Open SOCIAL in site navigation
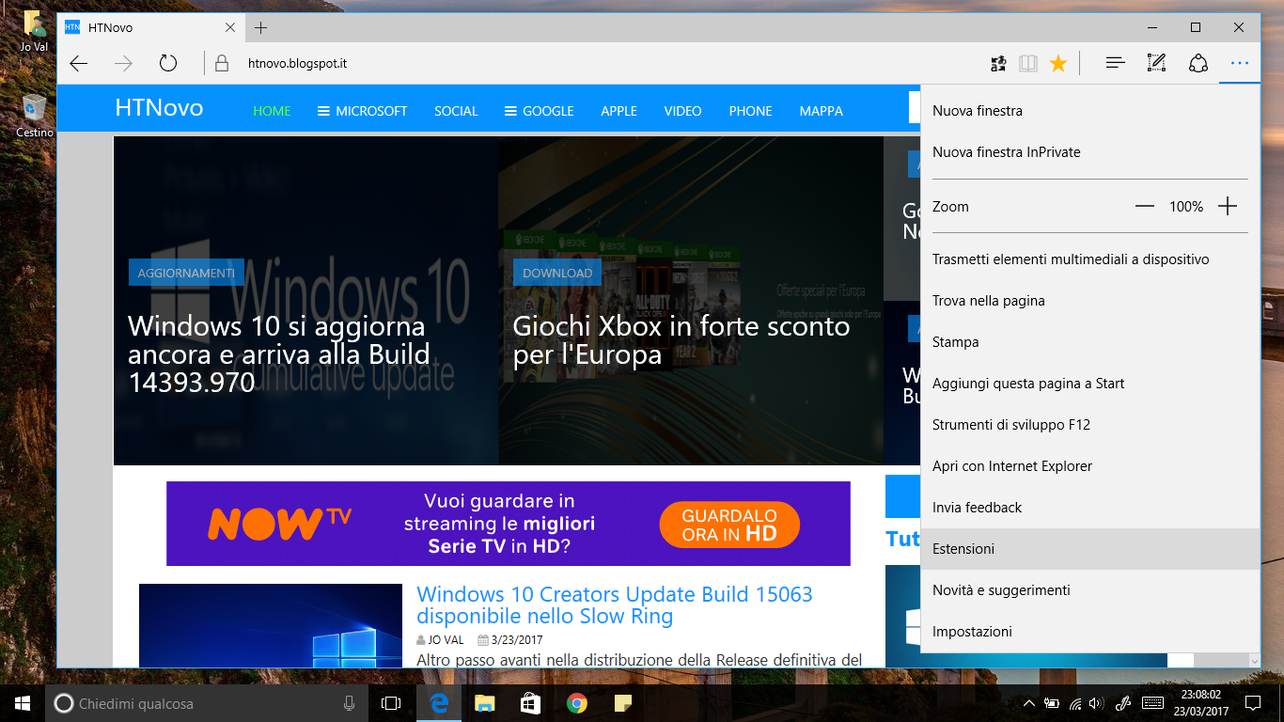 click(x=456, y=111)
